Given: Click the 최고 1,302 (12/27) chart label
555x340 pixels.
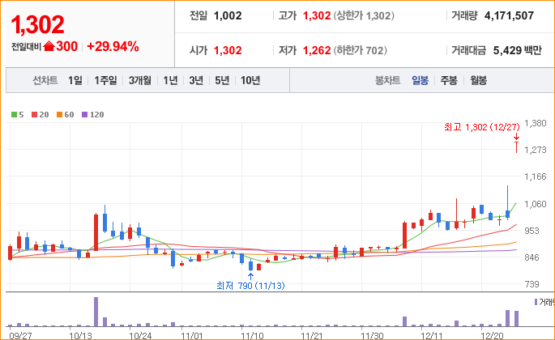Looking at the screenshot, I should click(x=482, y=127).
